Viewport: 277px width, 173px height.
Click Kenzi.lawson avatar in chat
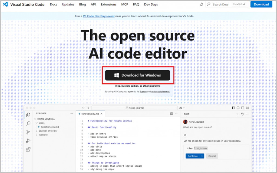coord(185,122)
